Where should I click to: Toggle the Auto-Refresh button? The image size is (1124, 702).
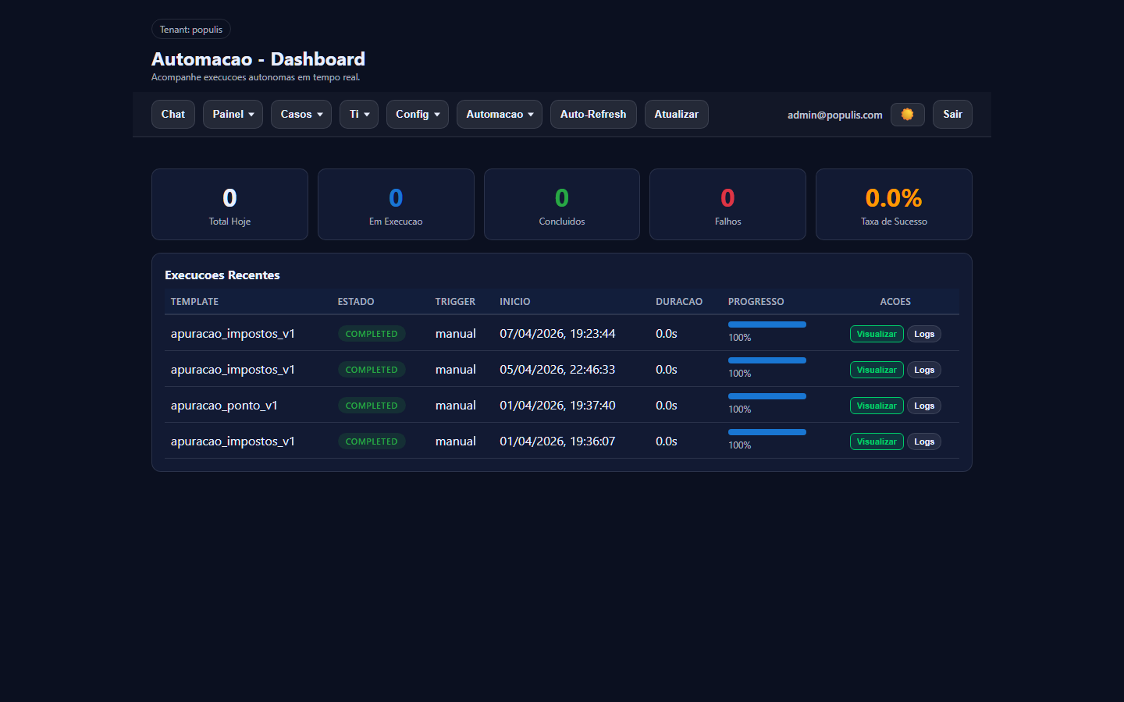click(592, 115)
